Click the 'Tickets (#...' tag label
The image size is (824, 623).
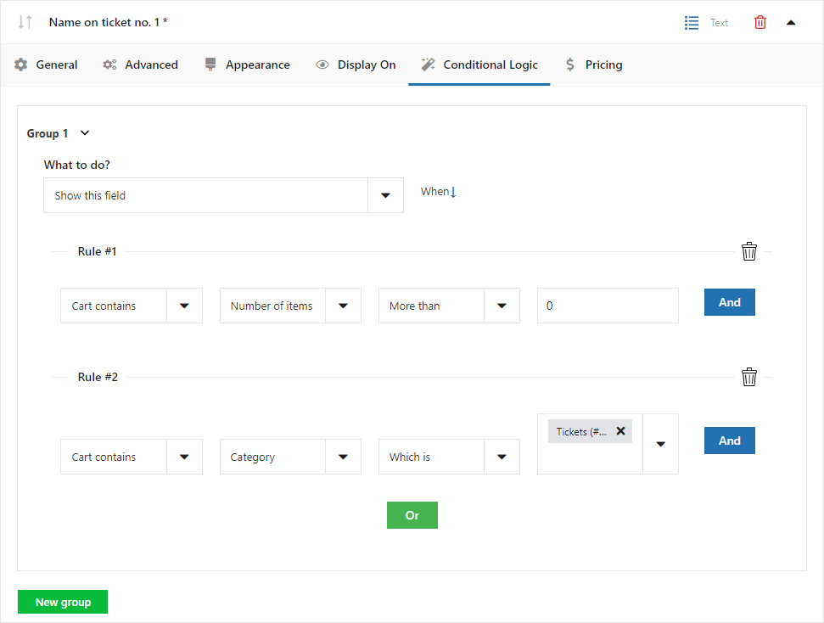tap(581, 432)
